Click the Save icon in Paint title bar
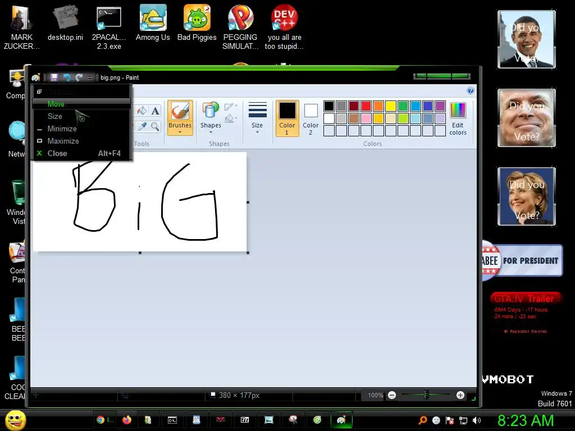The width and height of the screenshot is (575, 431). (x=54, y=77)
